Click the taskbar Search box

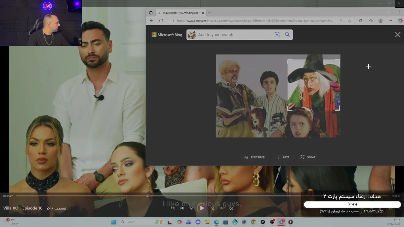142,222
